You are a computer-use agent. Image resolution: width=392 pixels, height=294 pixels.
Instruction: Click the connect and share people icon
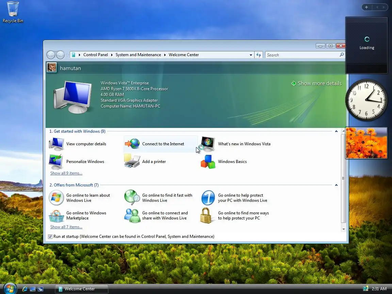point(132,215)
